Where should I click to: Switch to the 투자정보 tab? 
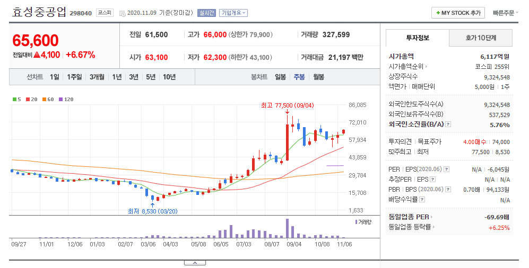pyautogui.click(x=418, y=38)
